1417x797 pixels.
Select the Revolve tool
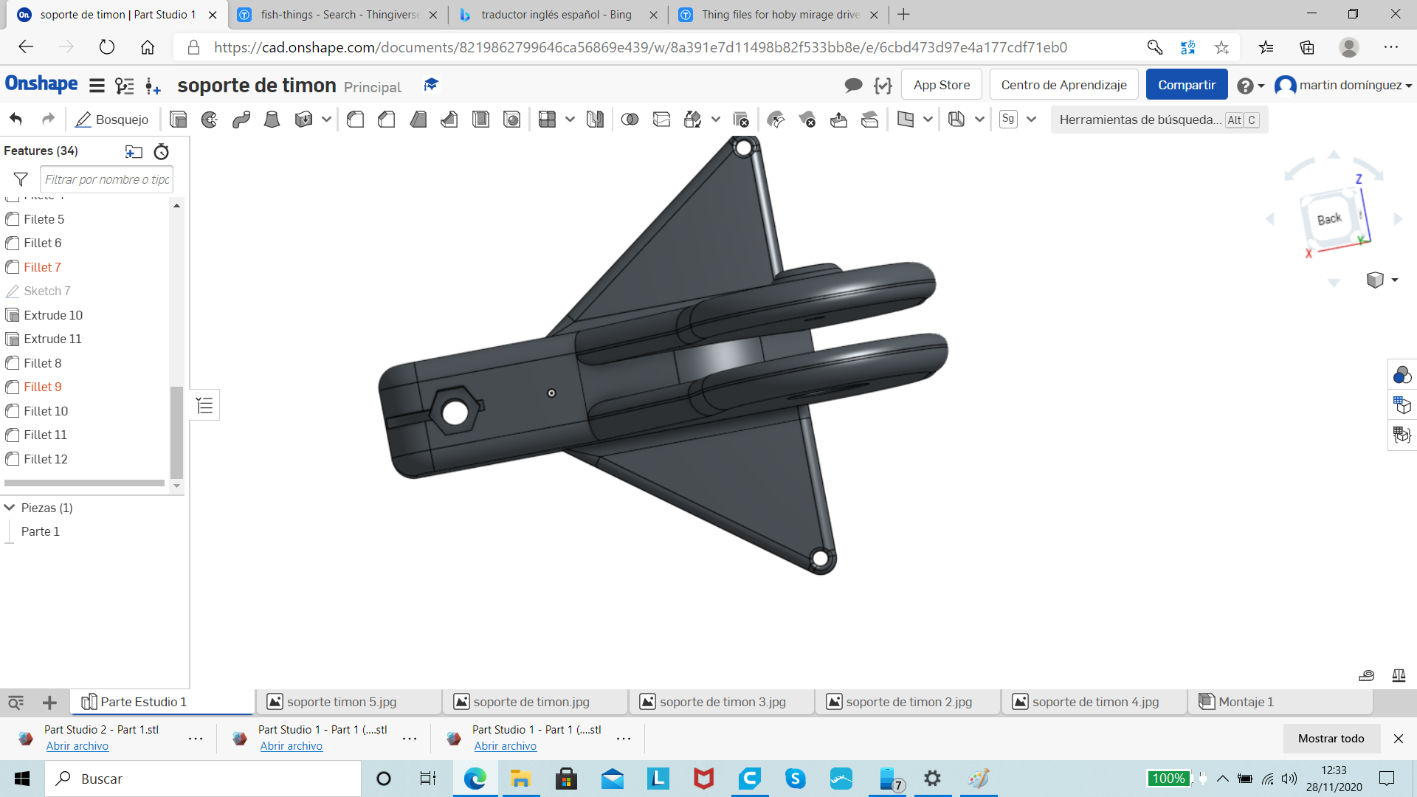210,120
